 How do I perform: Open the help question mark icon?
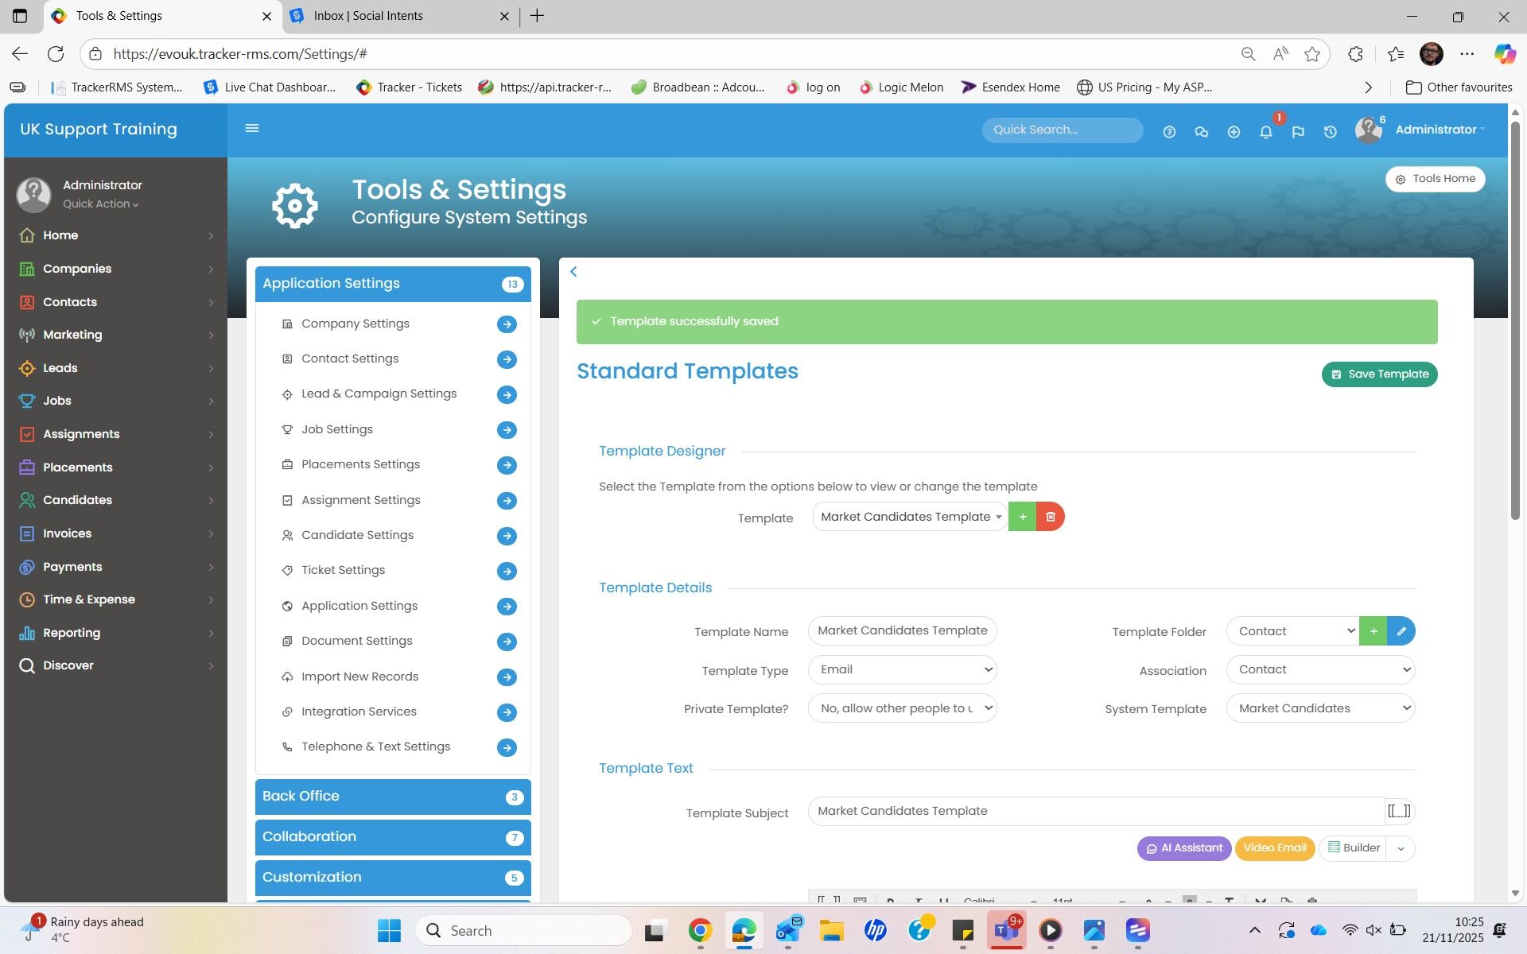click(x=1169, y=132)
